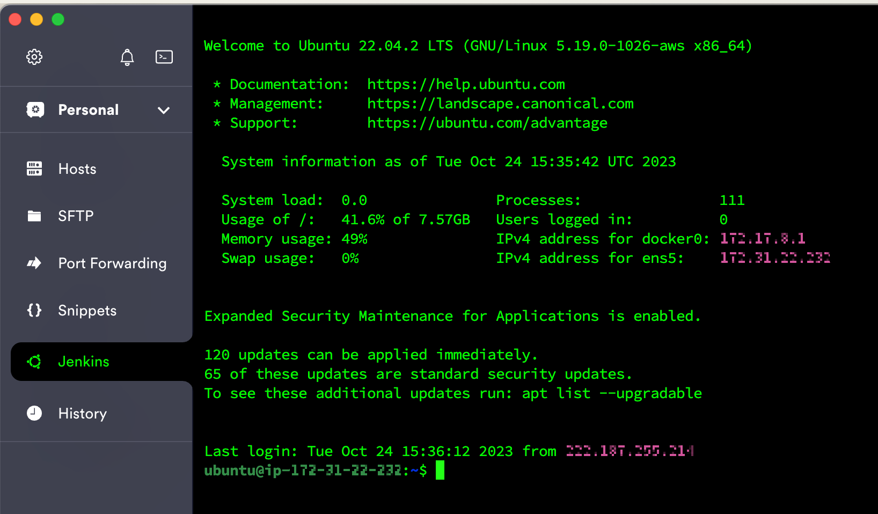Click the Personal vault icon
The image size is (878, 514).
tap(35, 110)
